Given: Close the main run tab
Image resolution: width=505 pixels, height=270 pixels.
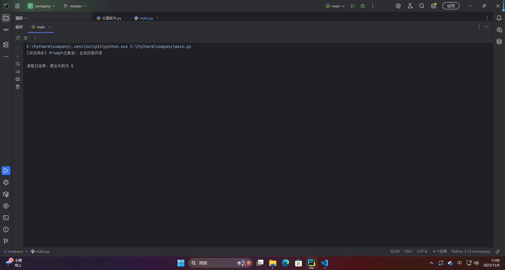Looking at the screenshot, I should (x=50, y=27).
